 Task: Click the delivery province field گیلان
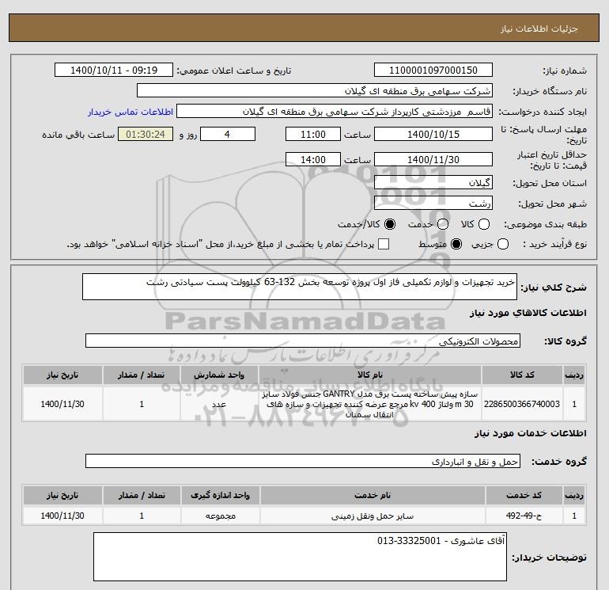point(433,182)
